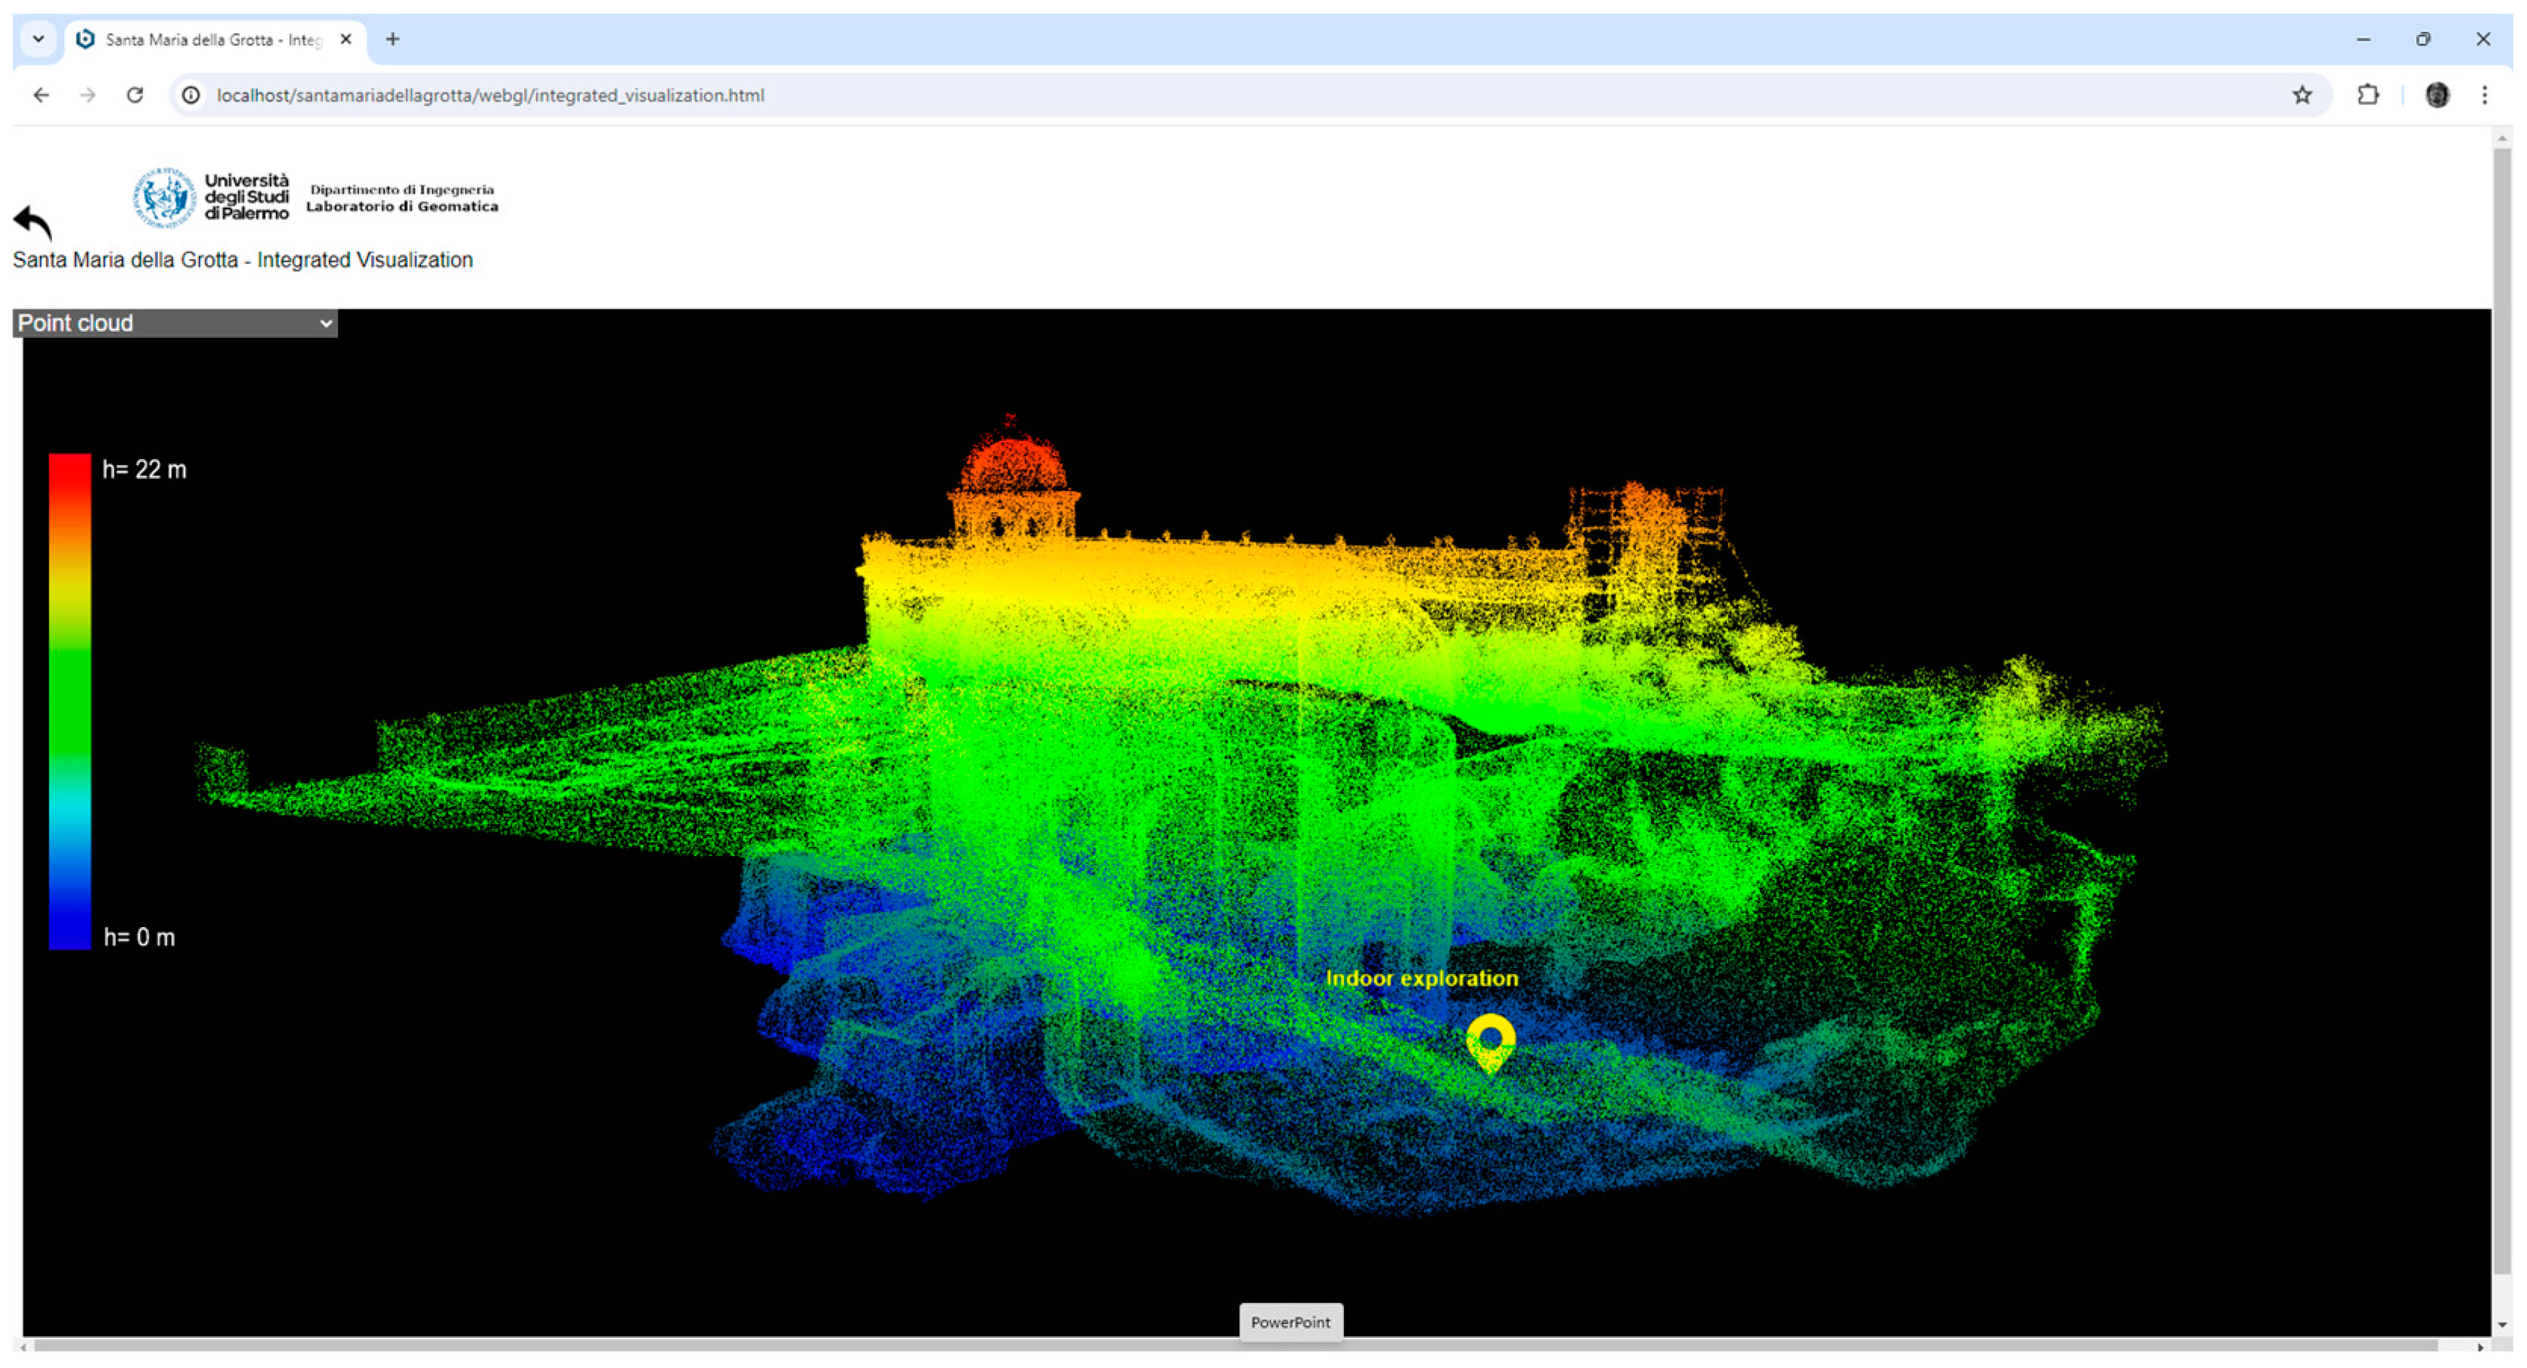Open the Chrome three-dot menu
The width and height of the screenshot is (2527, 1368).
coord(2484,95)
